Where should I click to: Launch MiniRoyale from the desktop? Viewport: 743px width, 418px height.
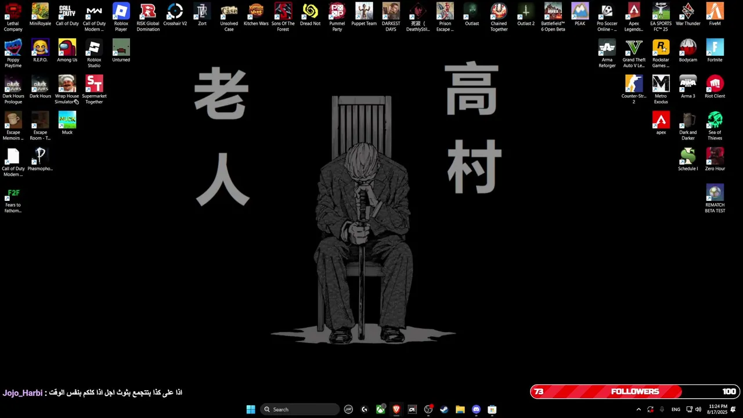coord(40,15)
